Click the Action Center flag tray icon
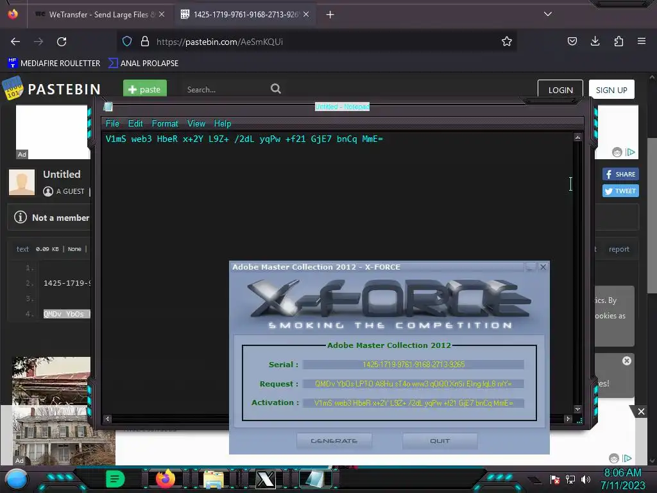Screen dimensions: 657x493 tap(555, 480)
